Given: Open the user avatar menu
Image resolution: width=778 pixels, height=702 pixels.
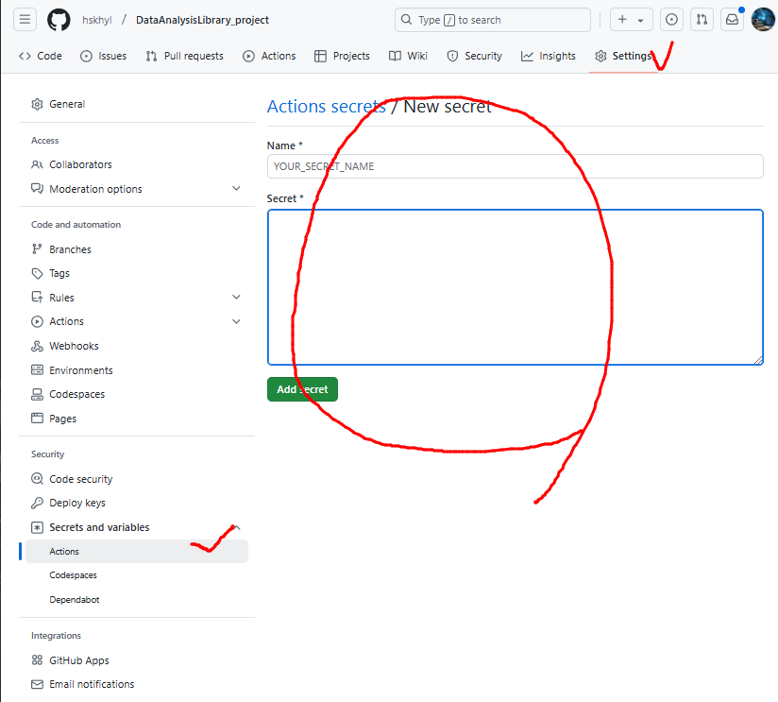Looking at the screenshot, I should 763,20.
